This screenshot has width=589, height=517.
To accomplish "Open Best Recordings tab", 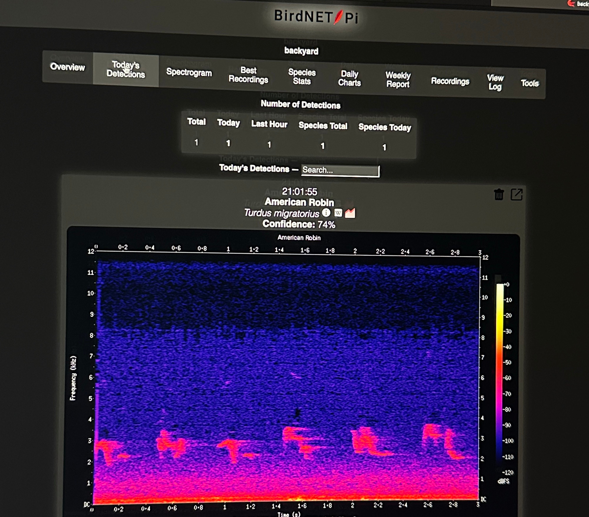I will (x=248, y=75).
